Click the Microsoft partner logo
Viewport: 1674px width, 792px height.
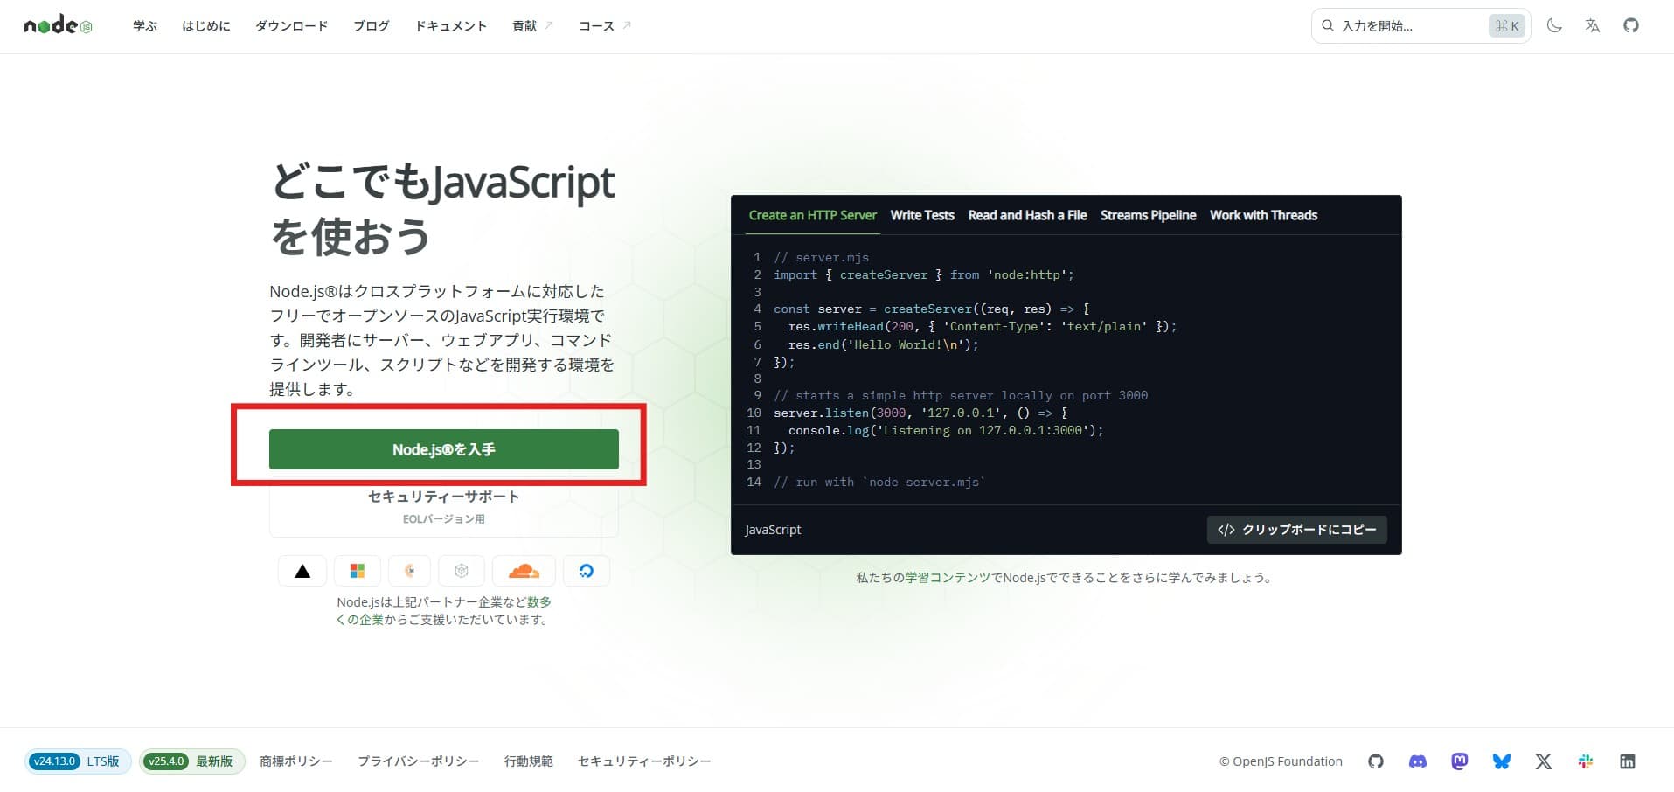pyautogui.click(x=356, y=570)
